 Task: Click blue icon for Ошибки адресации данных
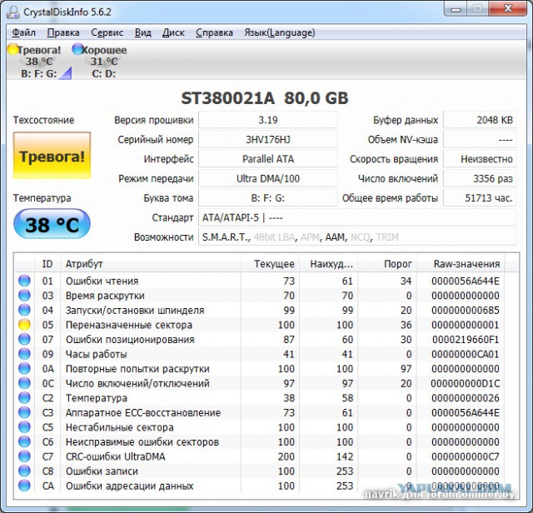pyautogui.click(x=24, y=486)
